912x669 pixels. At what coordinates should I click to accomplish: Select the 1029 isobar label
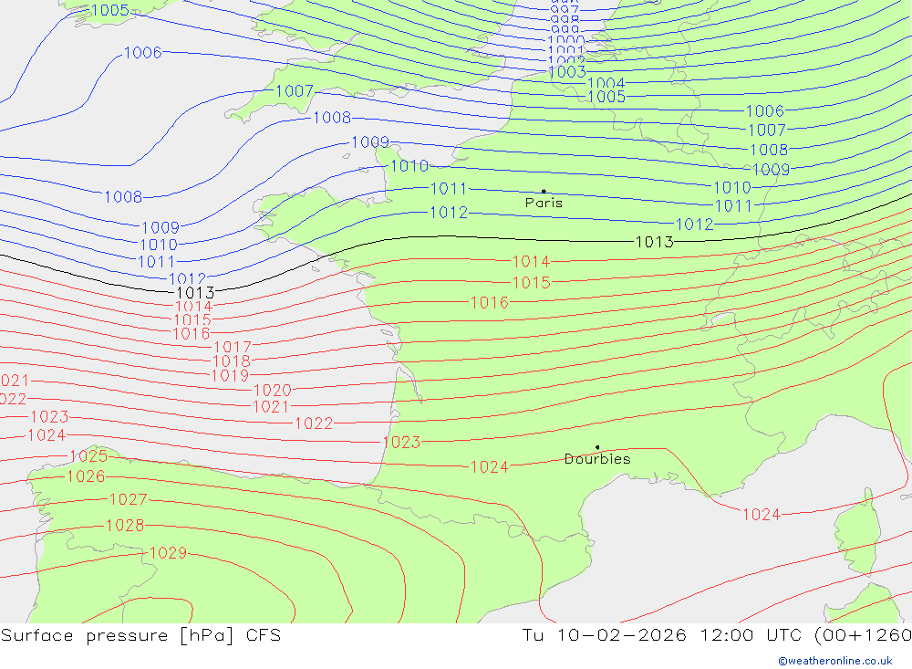(168, 553)
